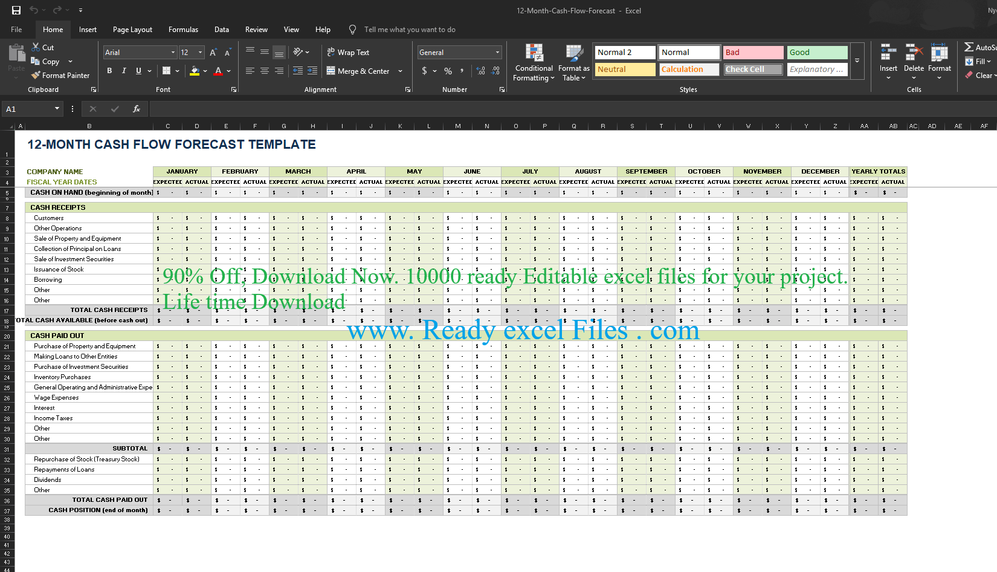Click the Accounting dollar format icon
The image size is (997, 572).
pos(424,71)
